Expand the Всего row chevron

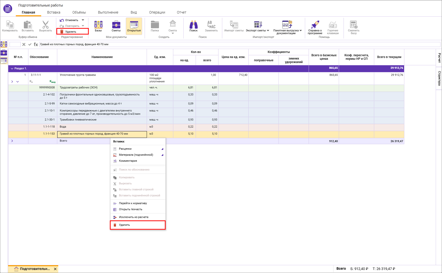click(x=12, y=141)
